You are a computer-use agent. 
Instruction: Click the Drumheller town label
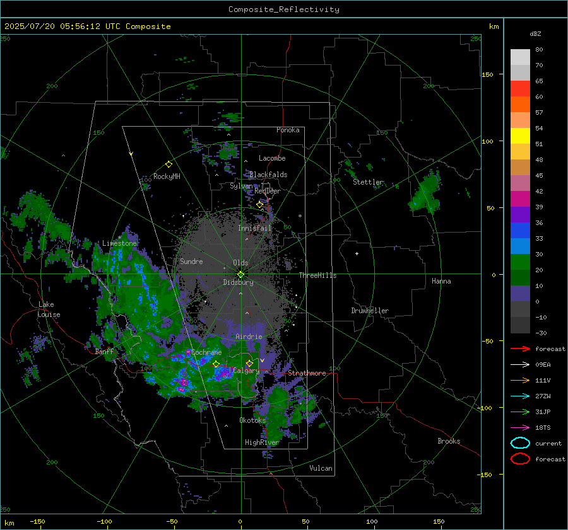[370, 311]
